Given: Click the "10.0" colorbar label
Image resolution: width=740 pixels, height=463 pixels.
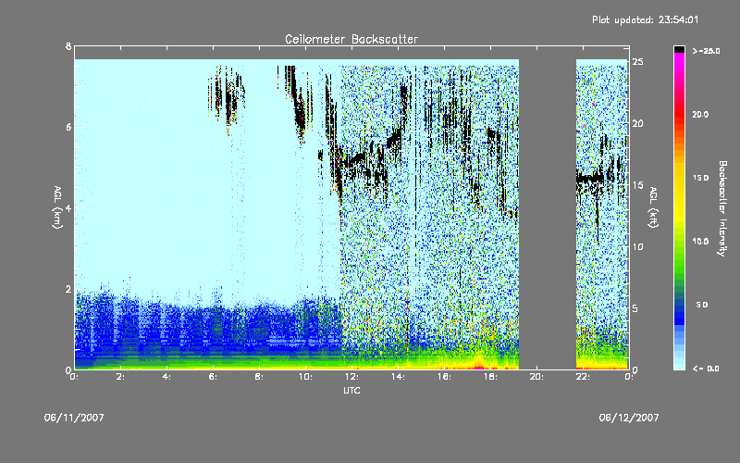Looking at the screenshot, I should coord(700,242).
